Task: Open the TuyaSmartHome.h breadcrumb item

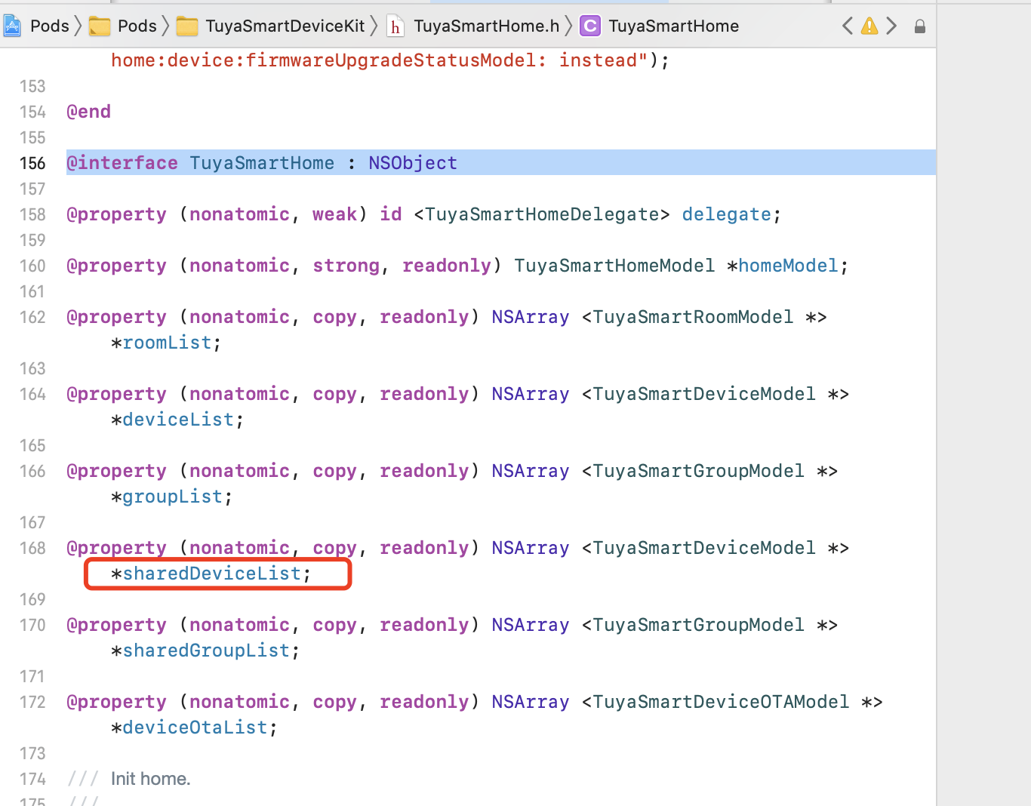Action: click(487, 26)
